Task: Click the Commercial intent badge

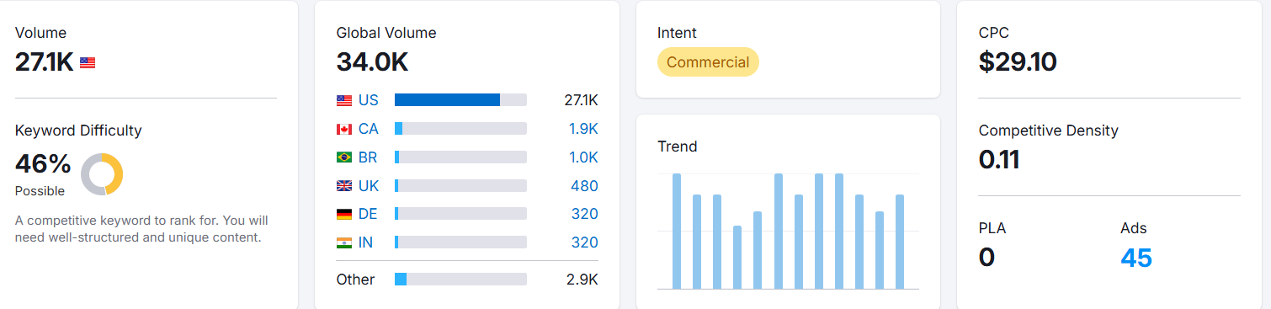Action: (x=708, y=62)
